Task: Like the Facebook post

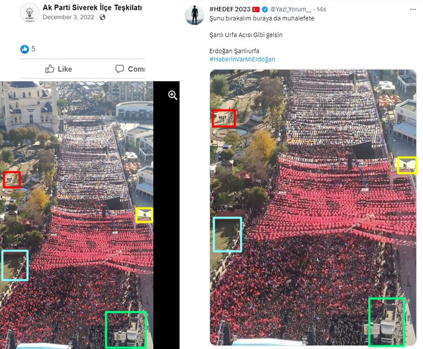Action: pos(59,69)
